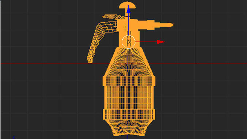
Task: Select the sprayer pump knob on top
Action: 127,5
